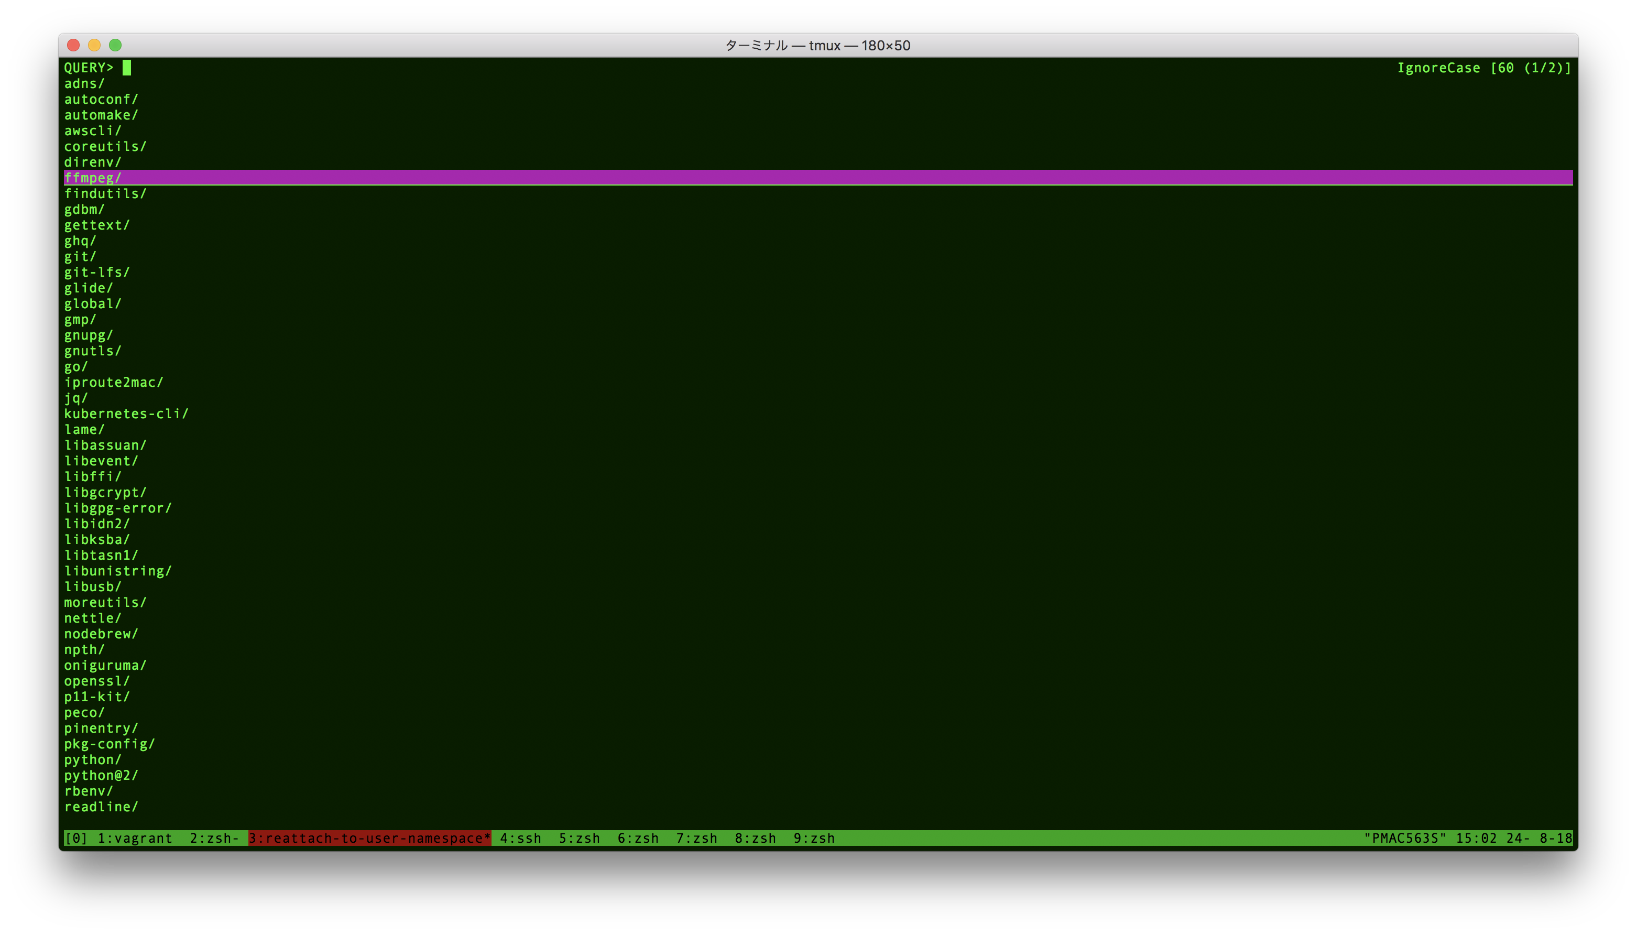Image resolution: width=1637 pixels, height=935 pixels.
Task: Switch to tmux window 4:ssh
Action: tap(521, 838)
